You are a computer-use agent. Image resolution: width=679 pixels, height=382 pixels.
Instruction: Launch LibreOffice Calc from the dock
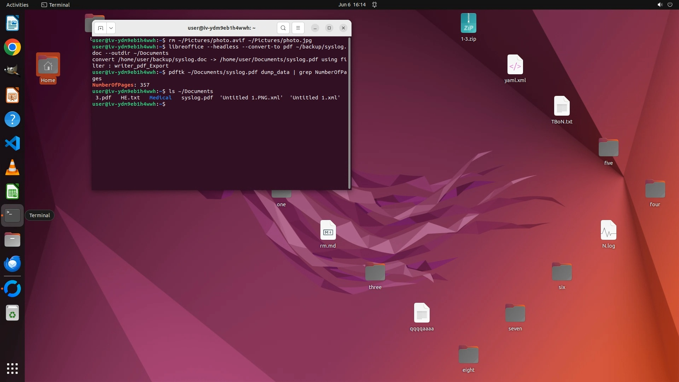pos(12,192)
